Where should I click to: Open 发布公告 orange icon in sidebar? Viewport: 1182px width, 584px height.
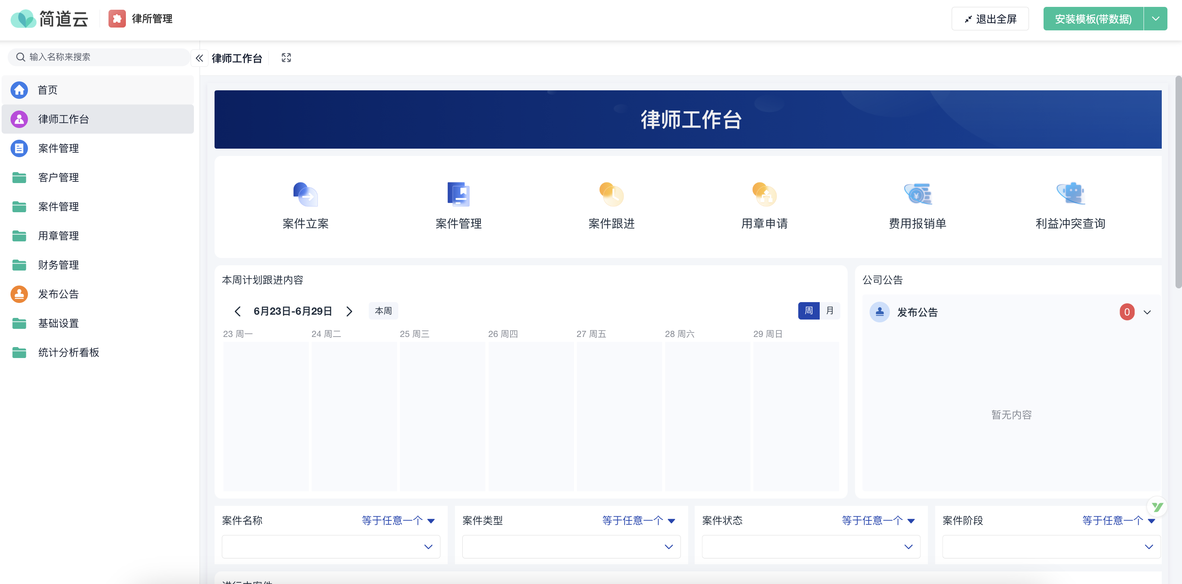coord(19,294)
